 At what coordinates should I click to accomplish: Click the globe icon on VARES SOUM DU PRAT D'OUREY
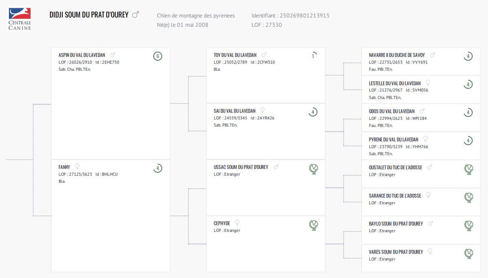click(x=468, y=254)
